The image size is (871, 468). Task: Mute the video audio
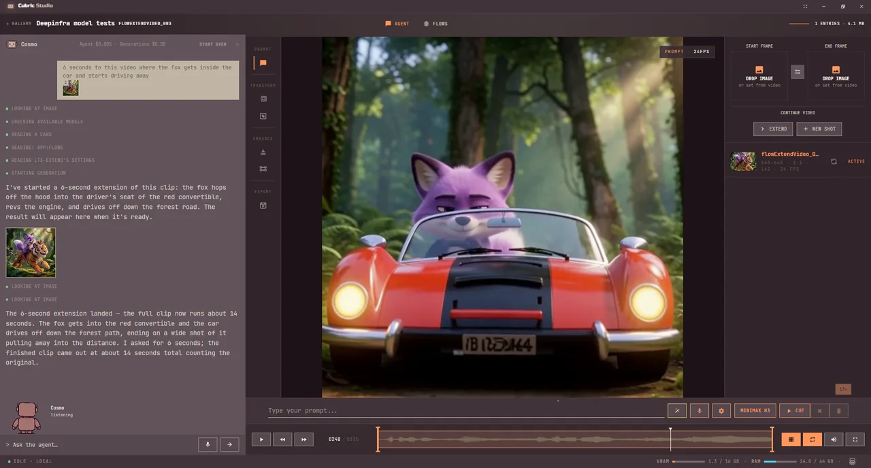pyautogui.click(x=834, y=439)
